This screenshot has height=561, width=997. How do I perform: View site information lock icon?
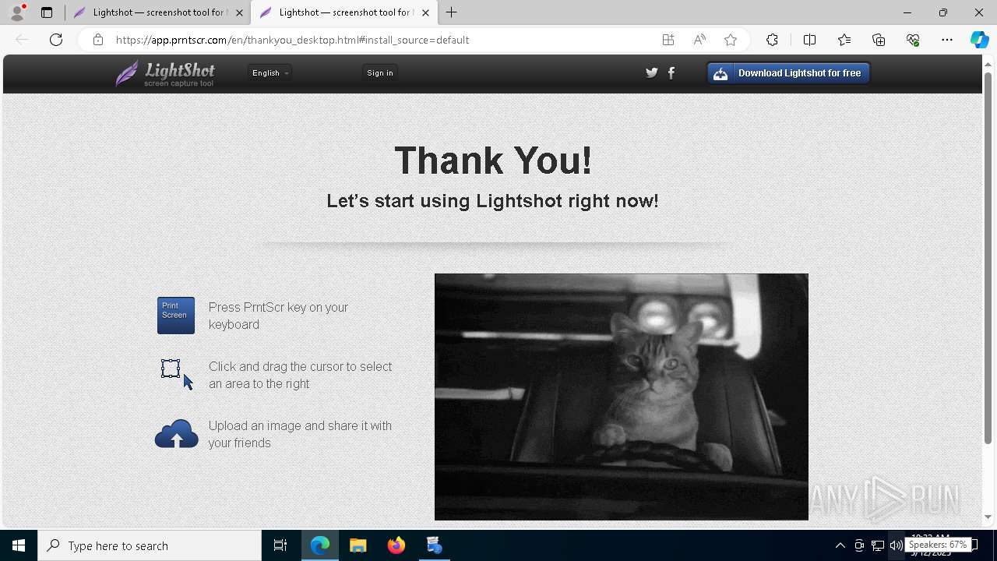pos(98,40)
